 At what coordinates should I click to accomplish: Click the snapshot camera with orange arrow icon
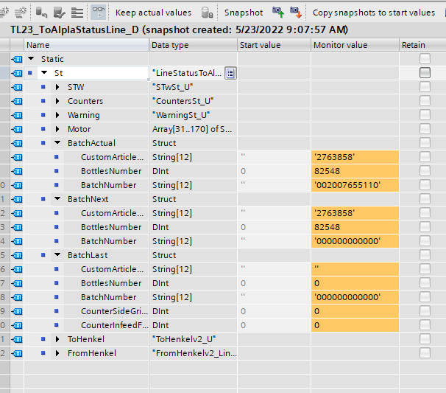[296, 13]
